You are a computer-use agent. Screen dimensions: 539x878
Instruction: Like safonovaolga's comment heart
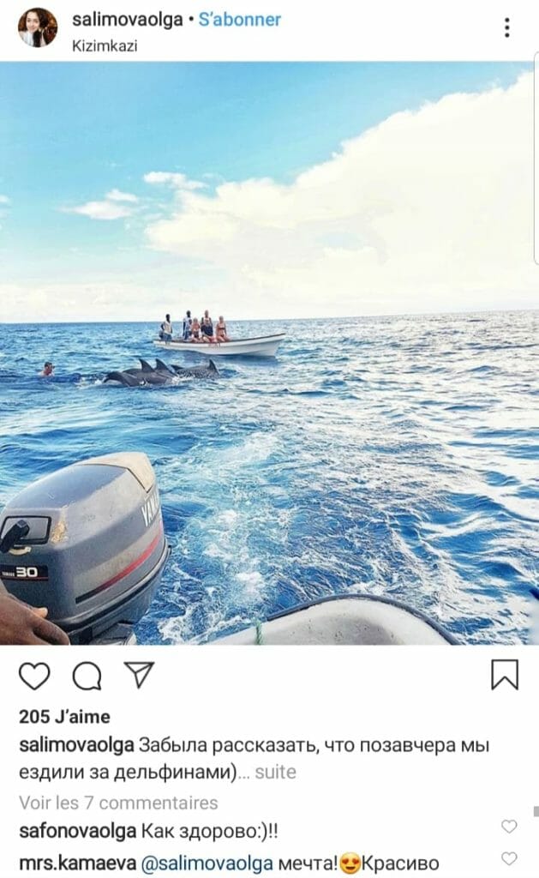pos(509,826)
